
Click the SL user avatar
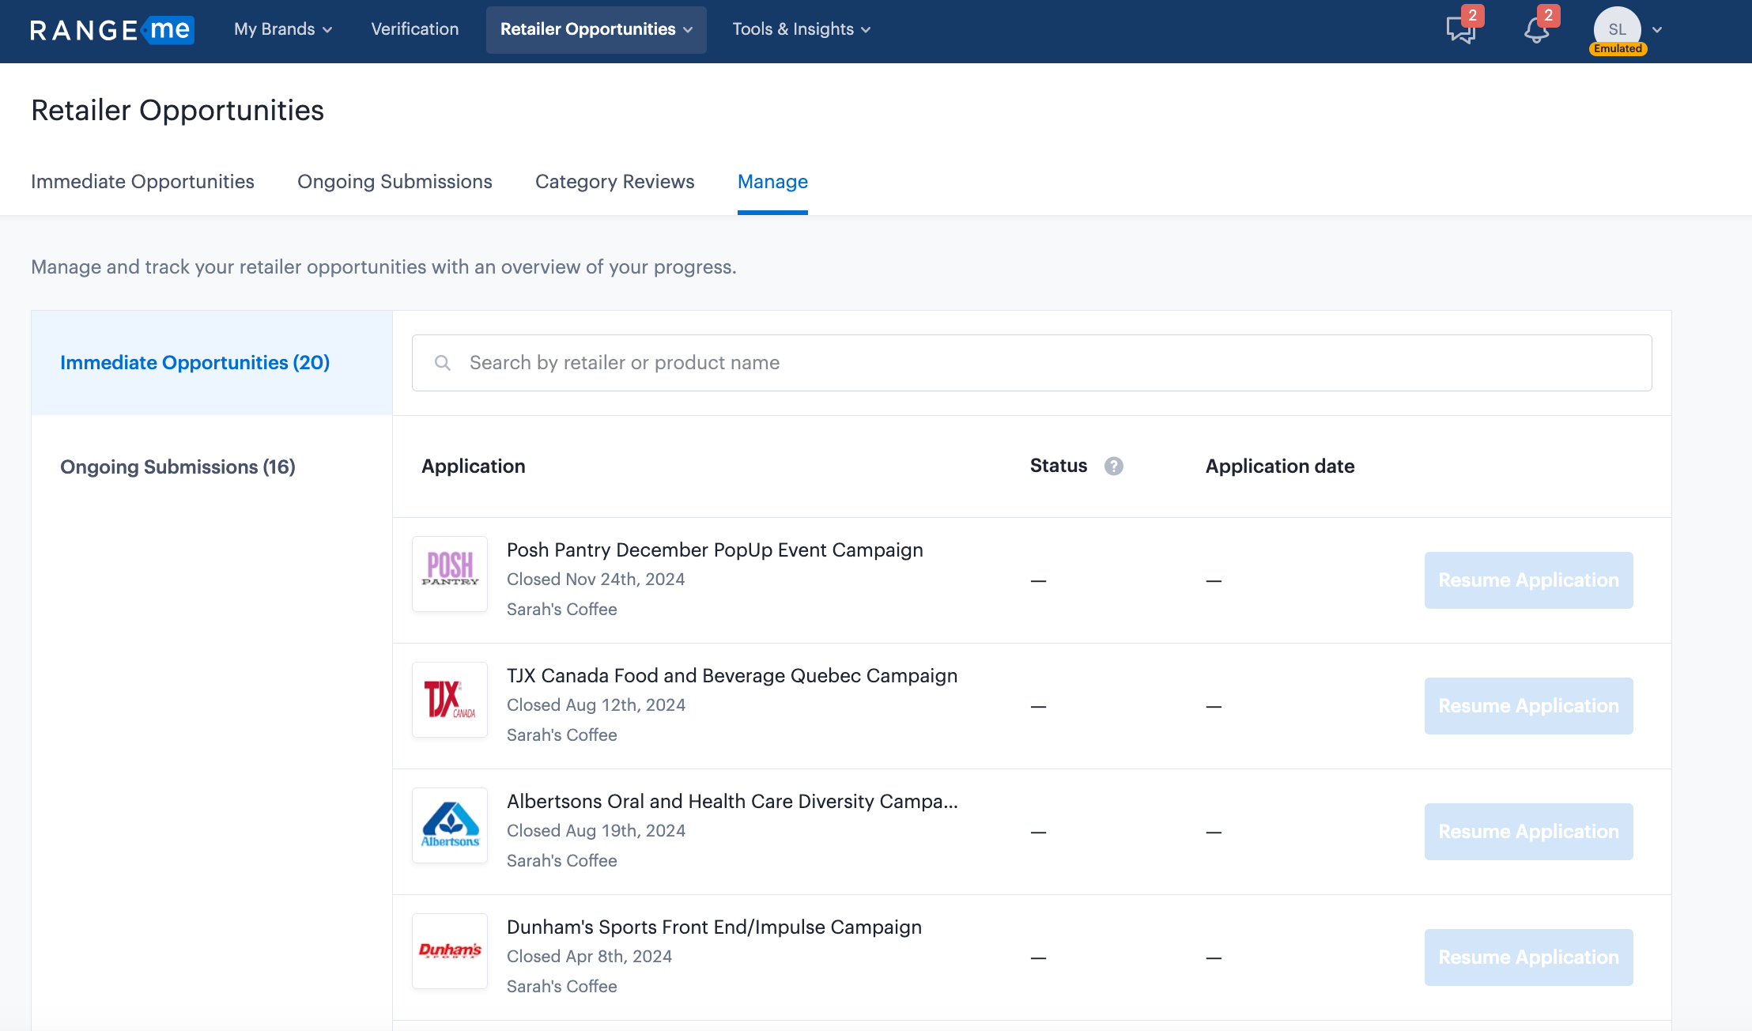coord(1617,29)
